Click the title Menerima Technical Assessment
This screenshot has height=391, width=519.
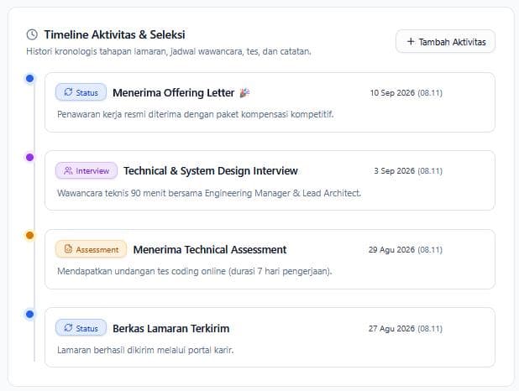210,250
